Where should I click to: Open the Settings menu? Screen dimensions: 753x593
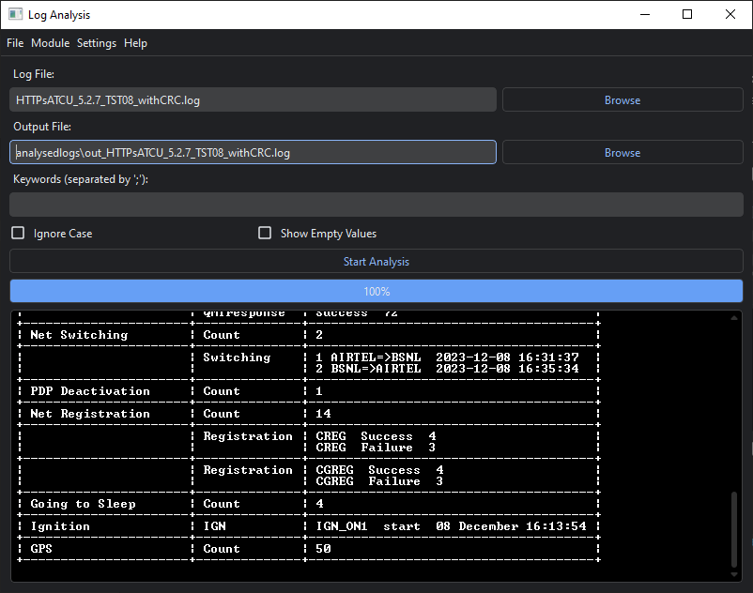97,43
